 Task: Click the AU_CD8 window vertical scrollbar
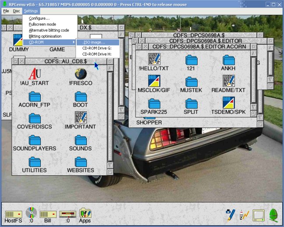click(x=110, y=118)
